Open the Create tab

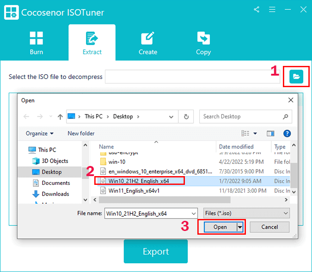148,43
